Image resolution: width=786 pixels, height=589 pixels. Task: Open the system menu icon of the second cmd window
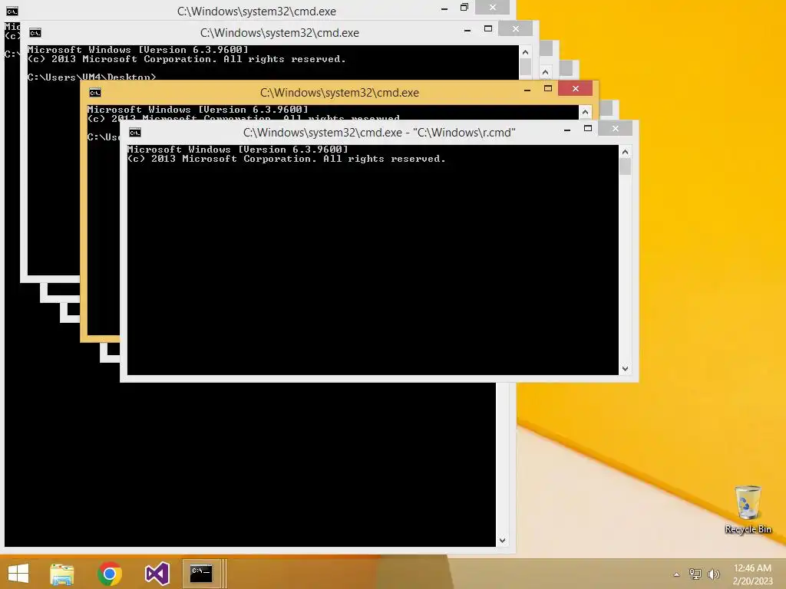point(35,33)
